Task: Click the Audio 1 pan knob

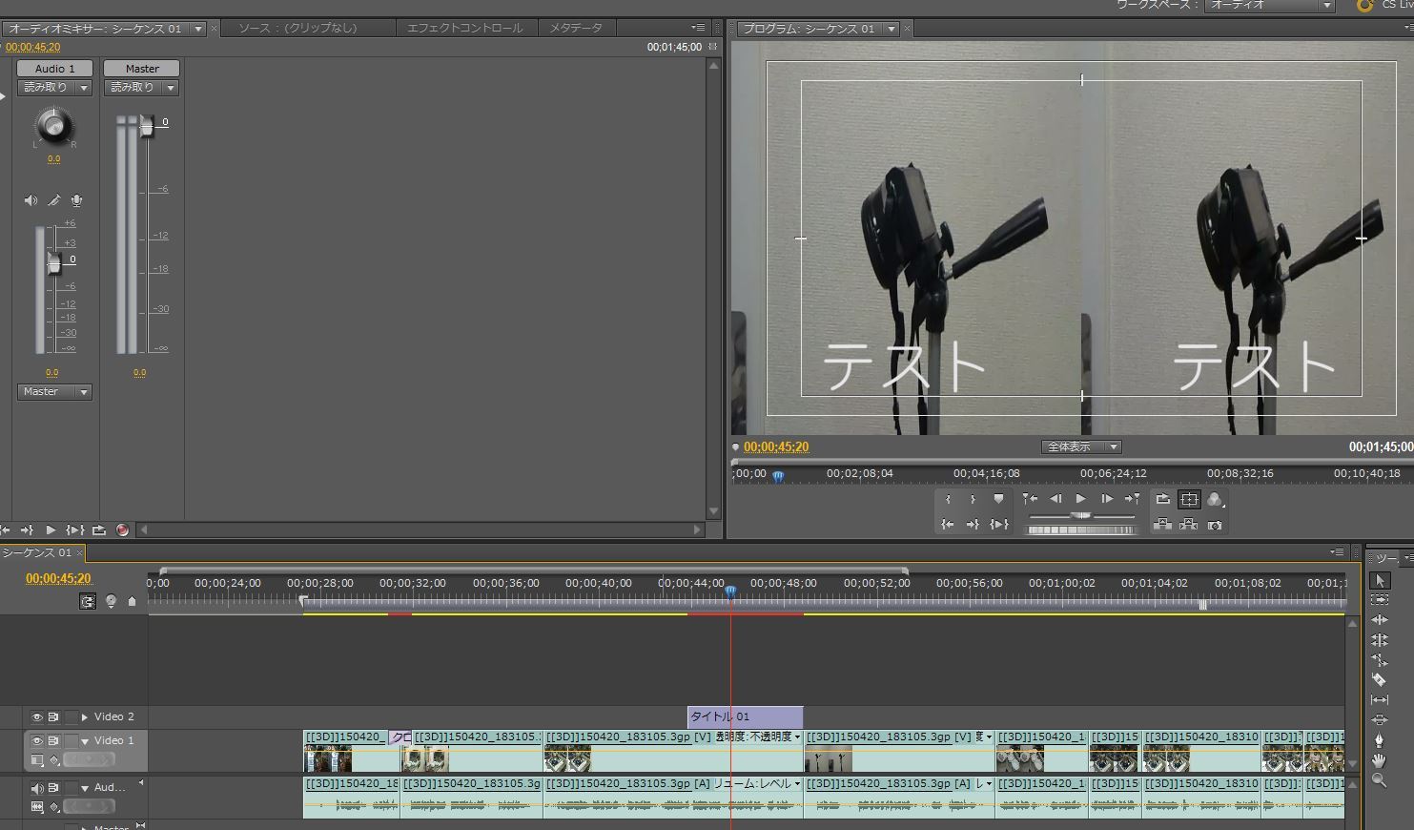Action: [x=53, y=125]
